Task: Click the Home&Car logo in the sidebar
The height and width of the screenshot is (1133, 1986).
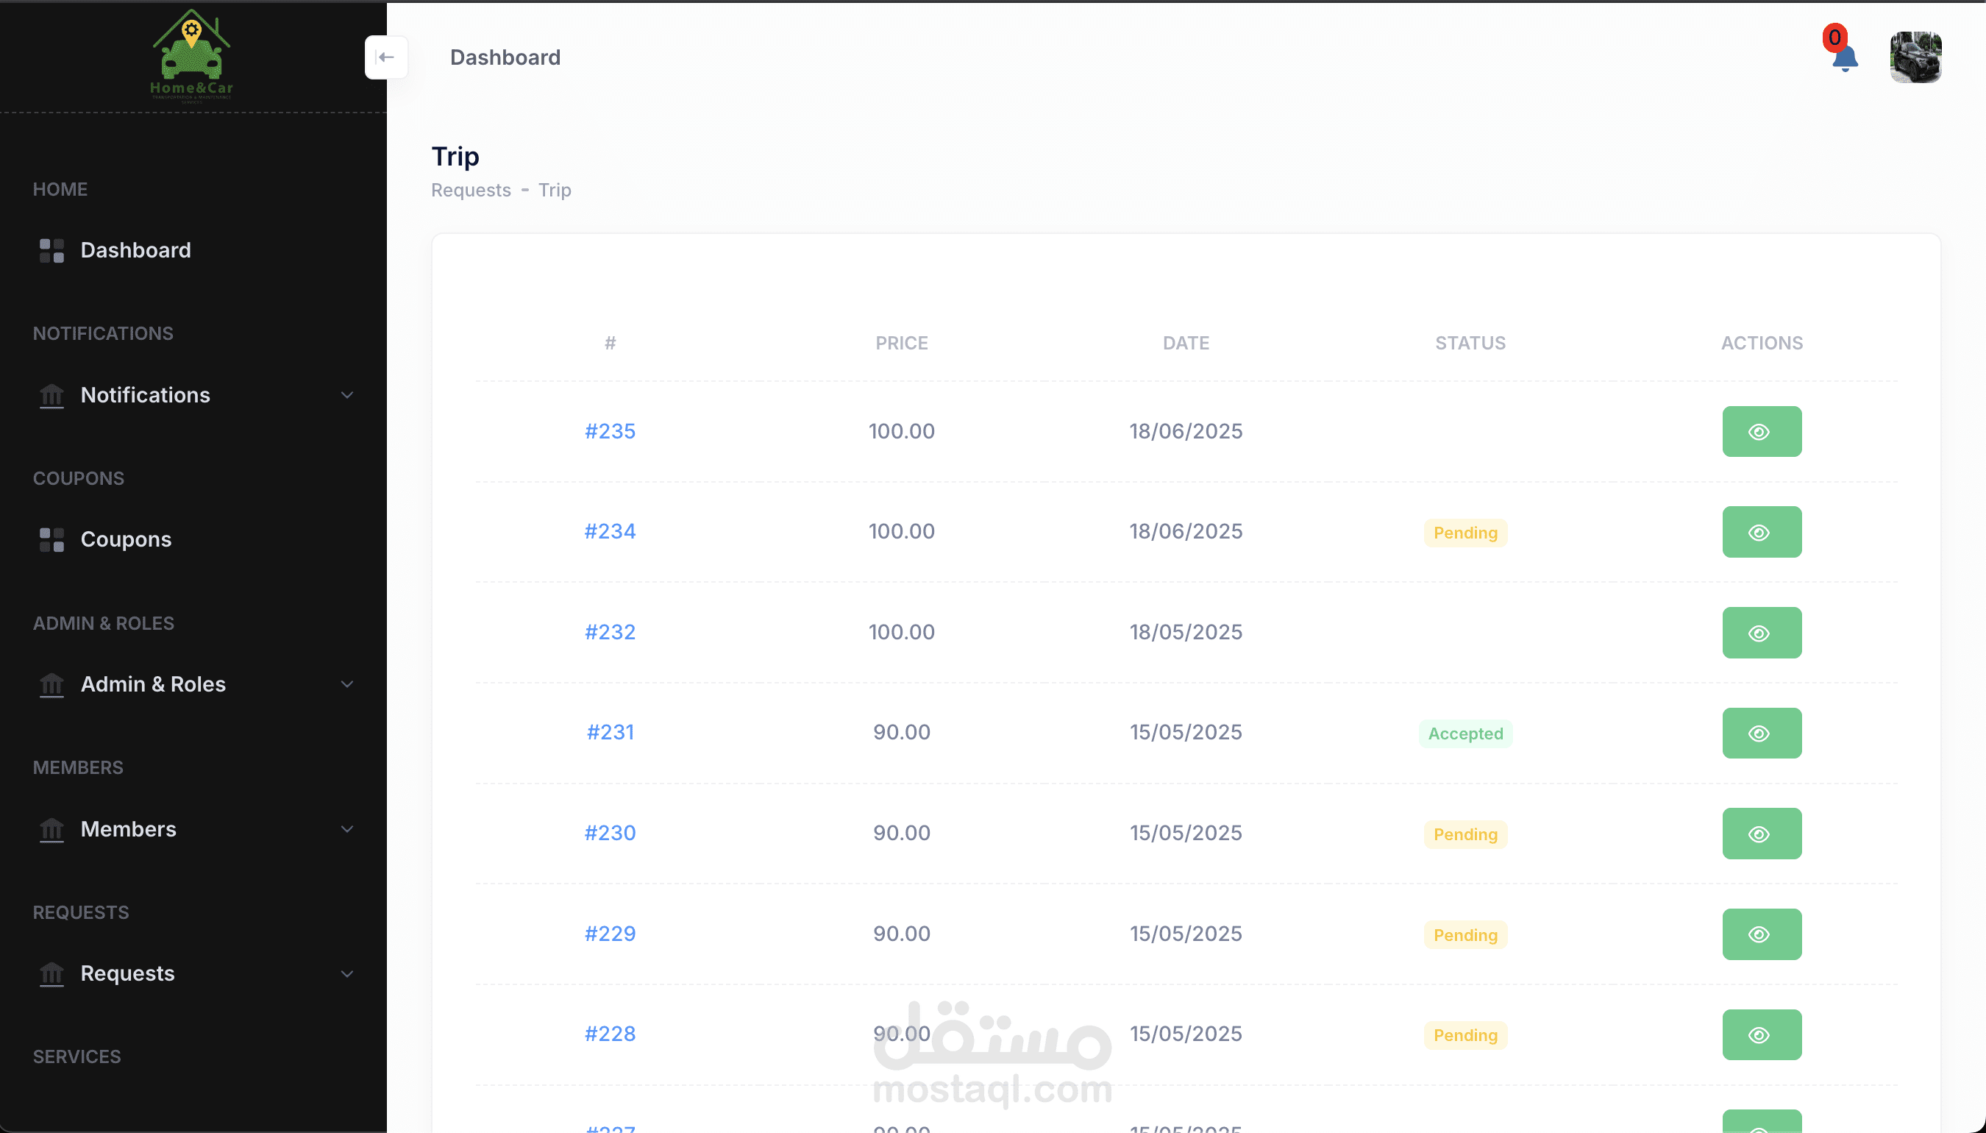Action: pyautogui.click(x=191, y=54)
